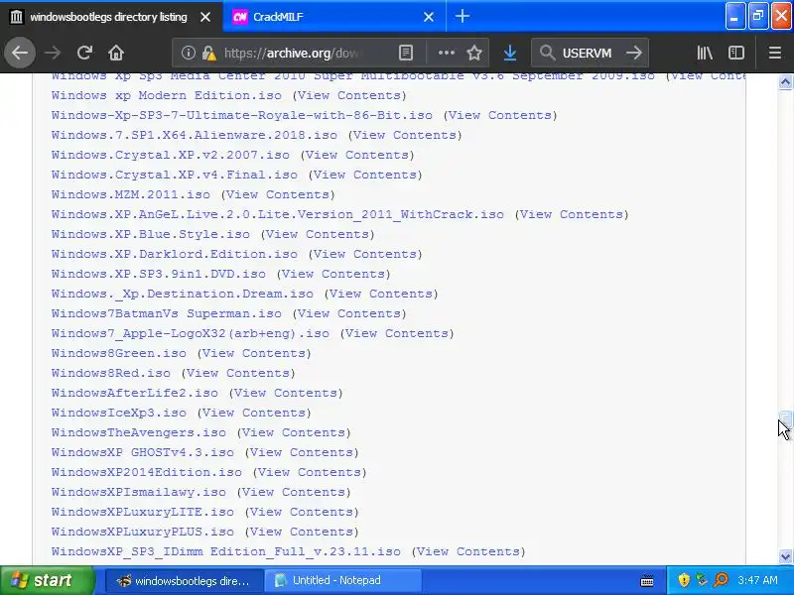
Task: Open the downloads panel arrow icon
Action: click(x=510, y=53)
